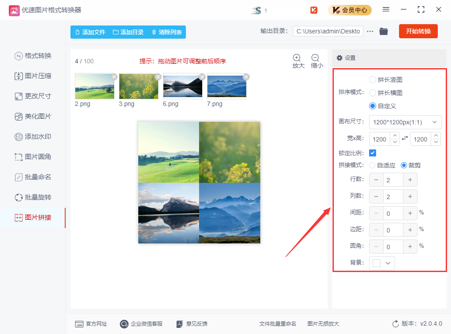Remove thumbnail 3.png from the list
Image resolution: width=451 pixels, height=334 pixels.
(x=158, y=76)
